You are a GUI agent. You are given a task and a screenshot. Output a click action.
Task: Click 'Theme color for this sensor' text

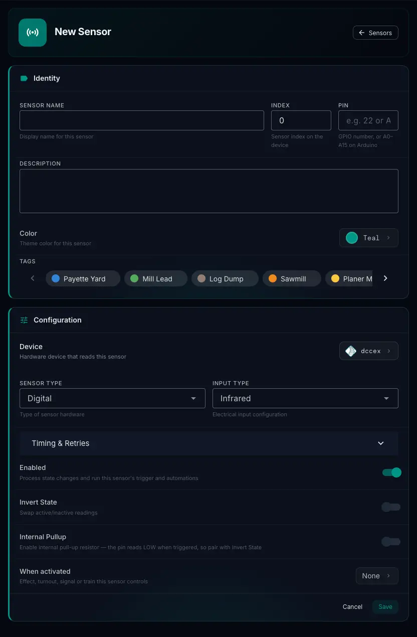[56, 243]
